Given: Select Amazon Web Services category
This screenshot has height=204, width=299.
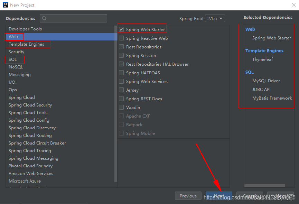Looking at the screenshot, I should click(x=60, y=174).
